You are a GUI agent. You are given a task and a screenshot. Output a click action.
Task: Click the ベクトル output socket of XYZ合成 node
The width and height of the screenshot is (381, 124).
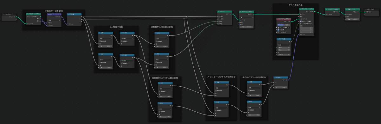pos(288,80)
